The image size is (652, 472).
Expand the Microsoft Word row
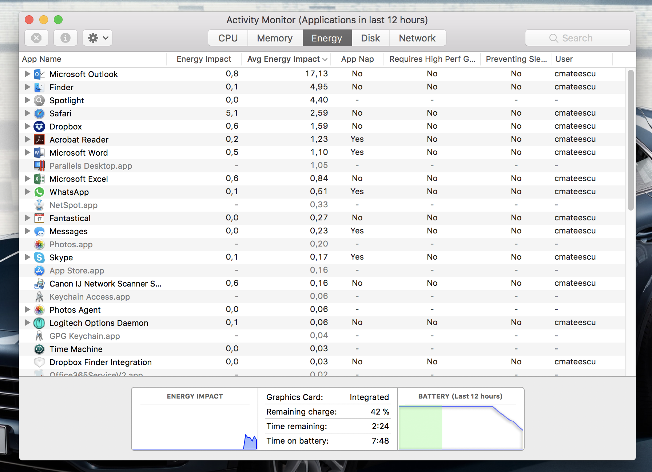tap(27, 152)
